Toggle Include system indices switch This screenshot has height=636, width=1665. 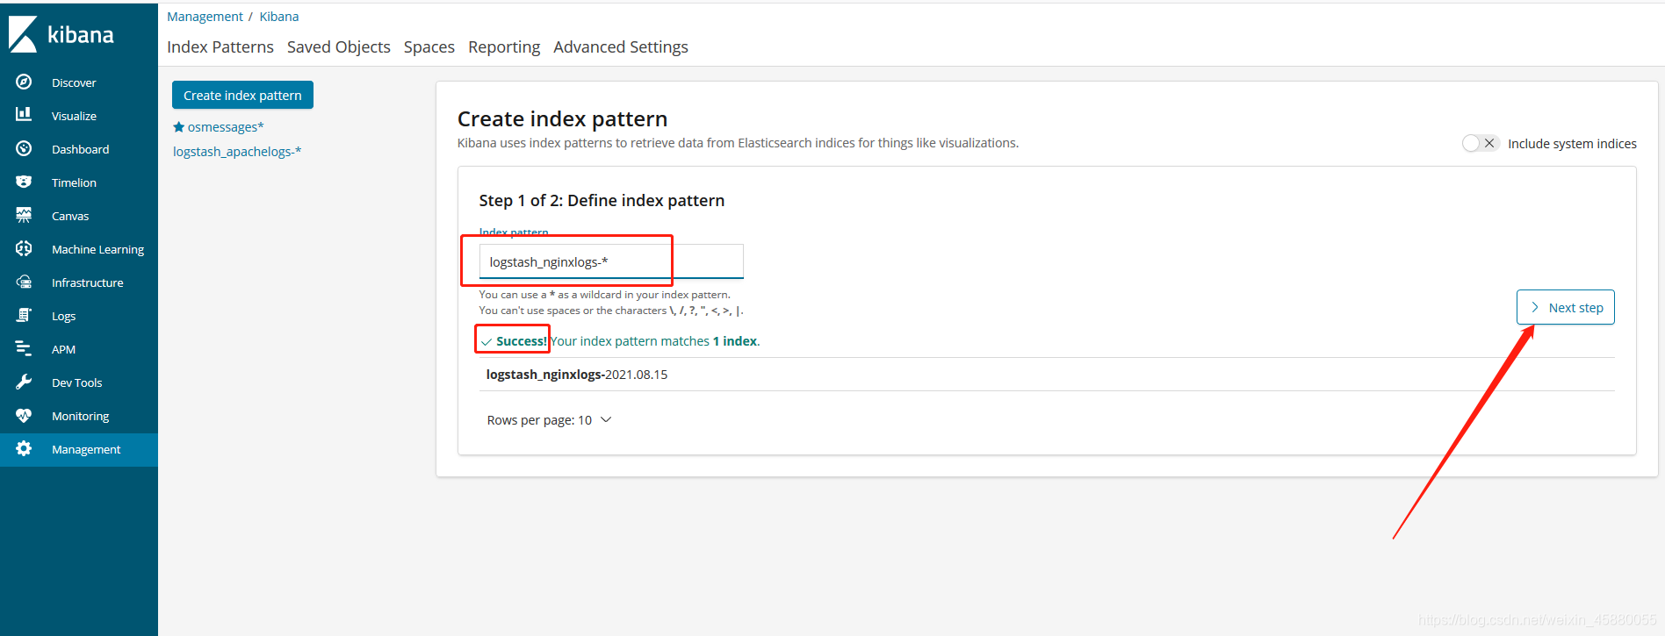pos(1480,143)
